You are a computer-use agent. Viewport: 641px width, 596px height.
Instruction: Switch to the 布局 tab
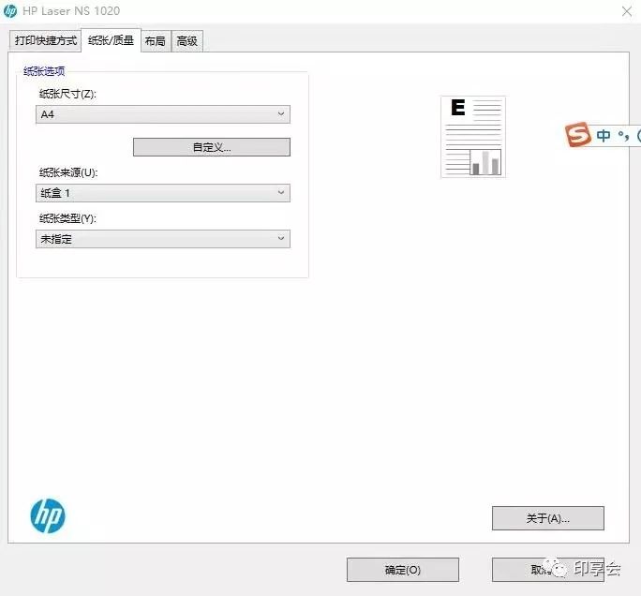(x=156, y=41)
